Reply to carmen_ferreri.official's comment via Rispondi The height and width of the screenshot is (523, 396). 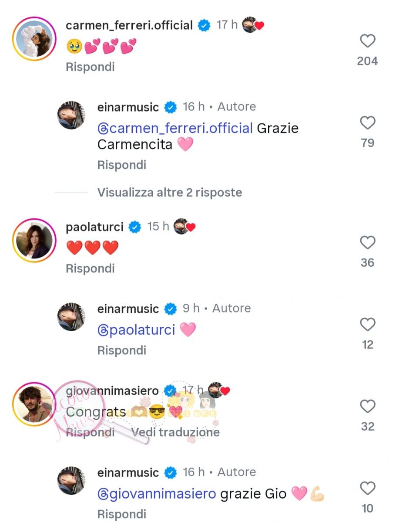tap(90, 67)
